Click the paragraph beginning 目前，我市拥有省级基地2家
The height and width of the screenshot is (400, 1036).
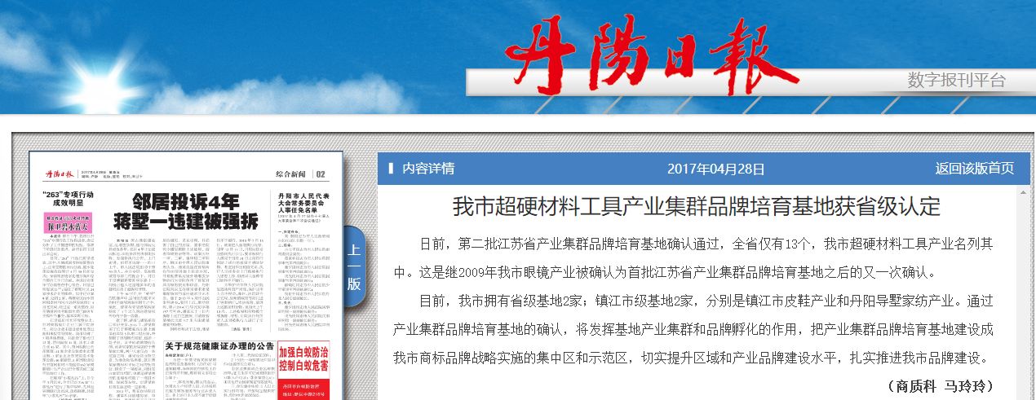coord(693,328)
